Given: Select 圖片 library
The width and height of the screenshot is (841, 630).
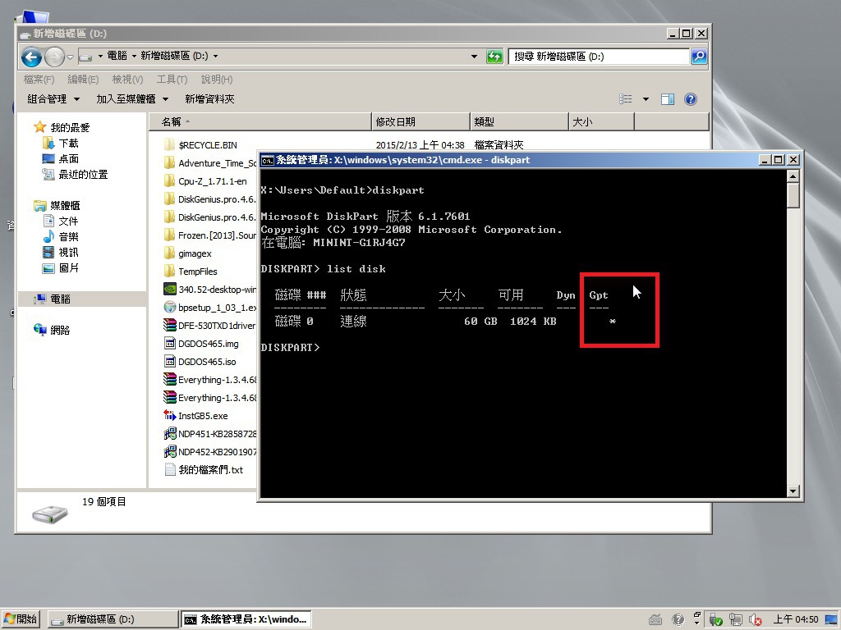Looking at the screenshot, I should click(69, 268).
